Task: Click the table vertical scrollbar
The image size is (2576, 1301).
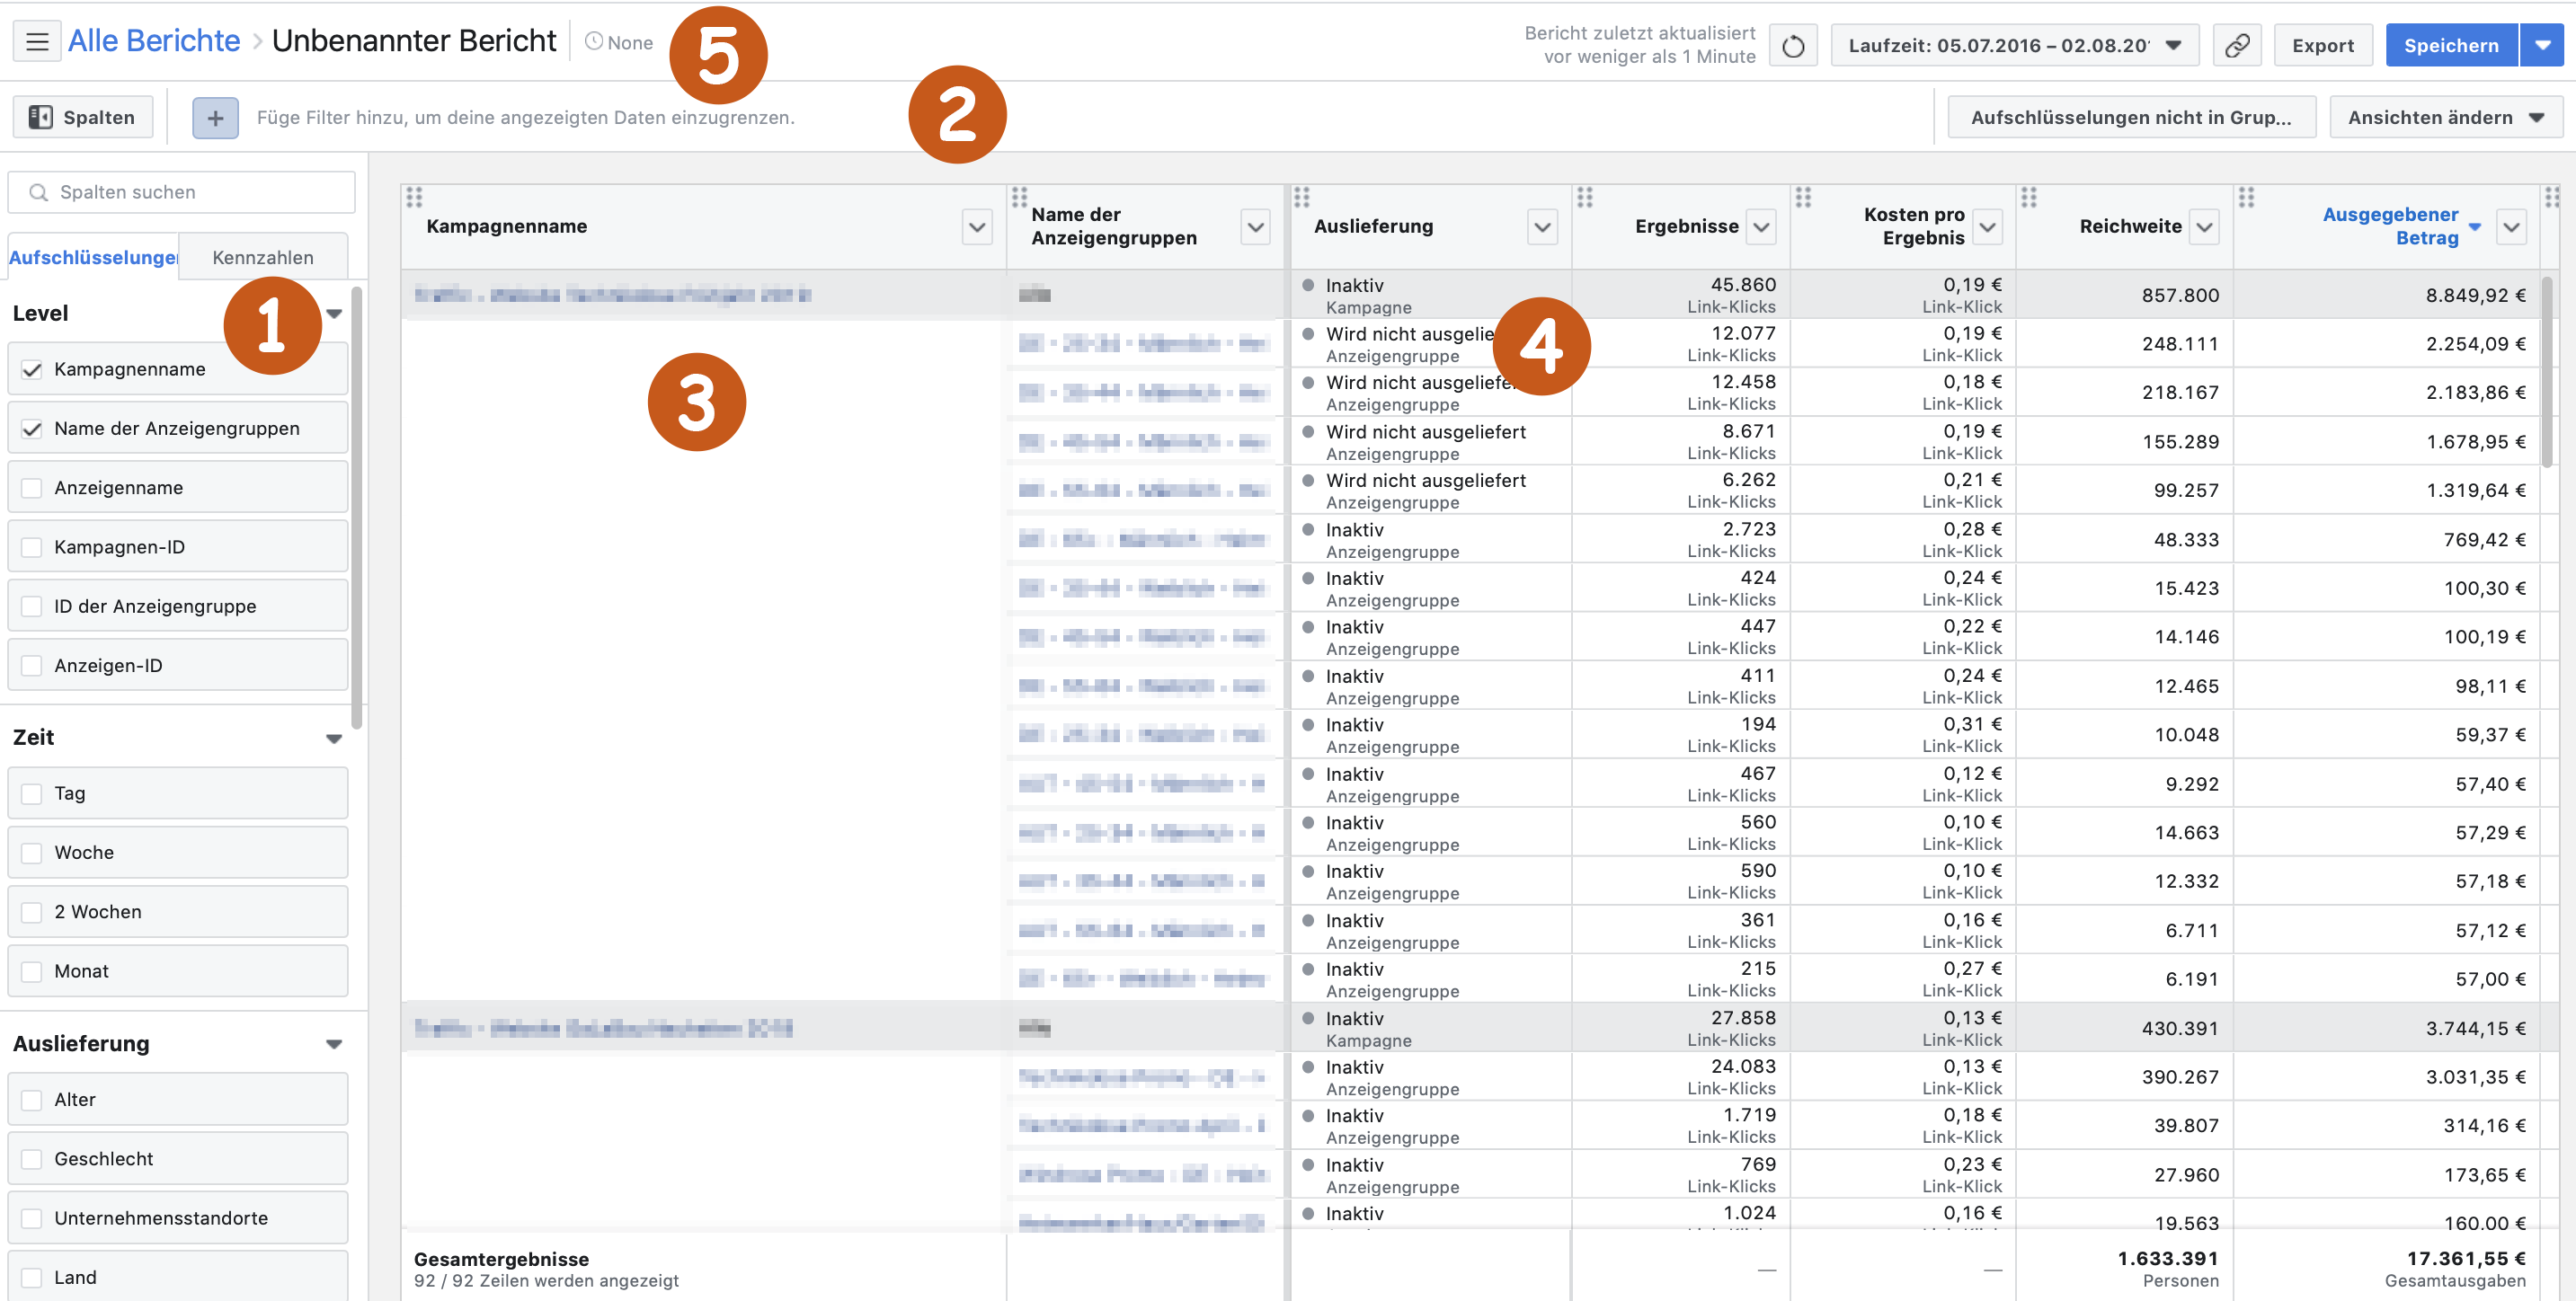Action: pyautogui.click(x=2546, y=370)
